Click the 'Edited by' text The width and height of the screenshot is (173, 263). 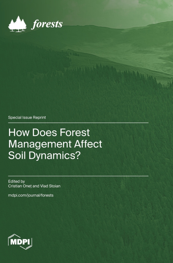pyautogui.click(x=16, y=181)
